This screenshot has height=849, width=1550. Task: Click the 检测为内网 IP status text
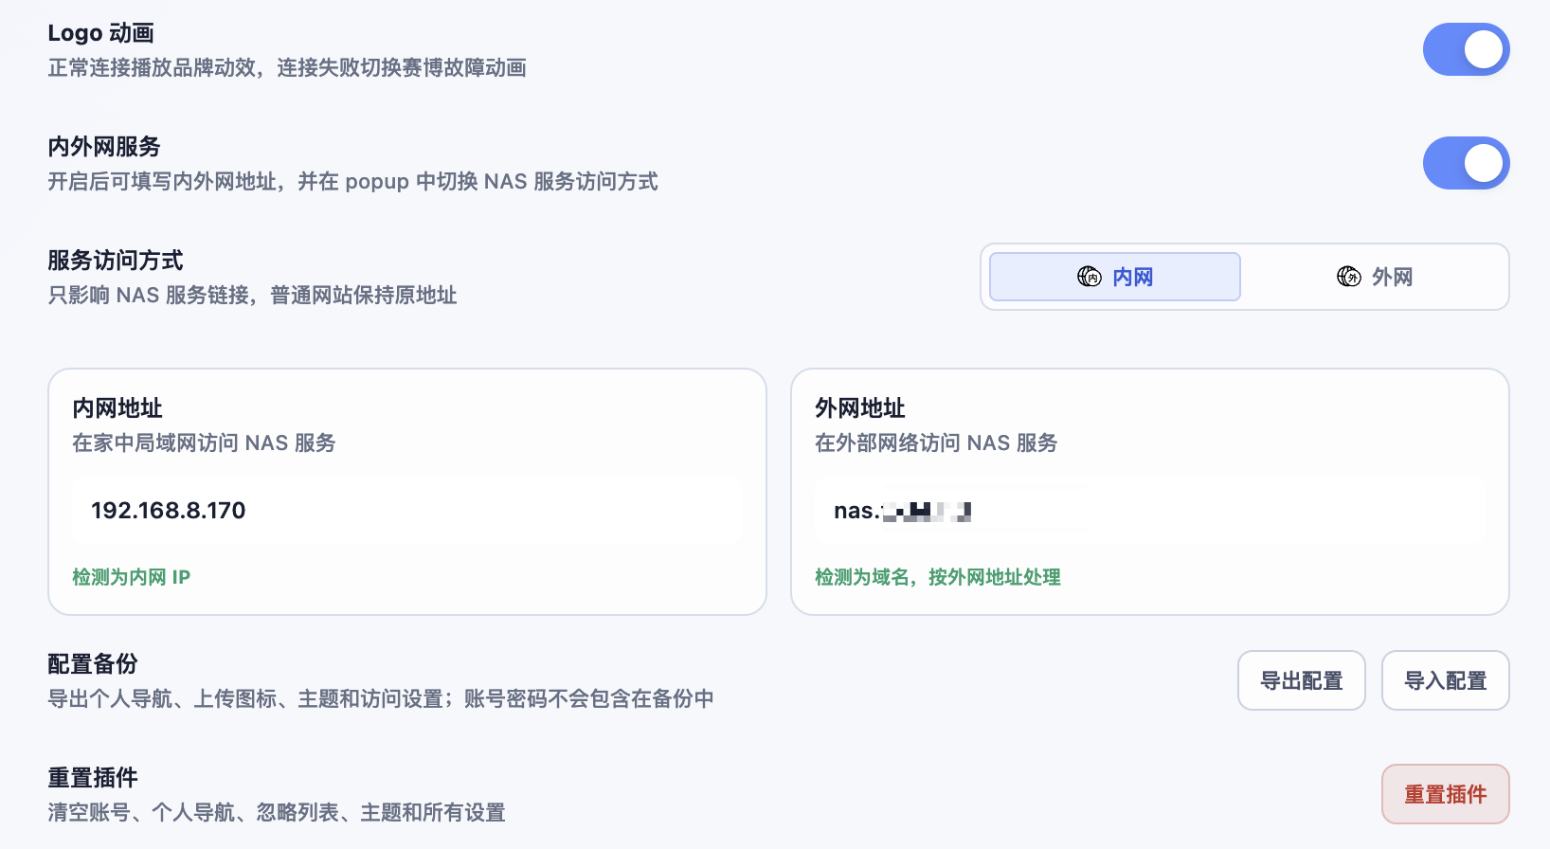[x=132, y=577]
